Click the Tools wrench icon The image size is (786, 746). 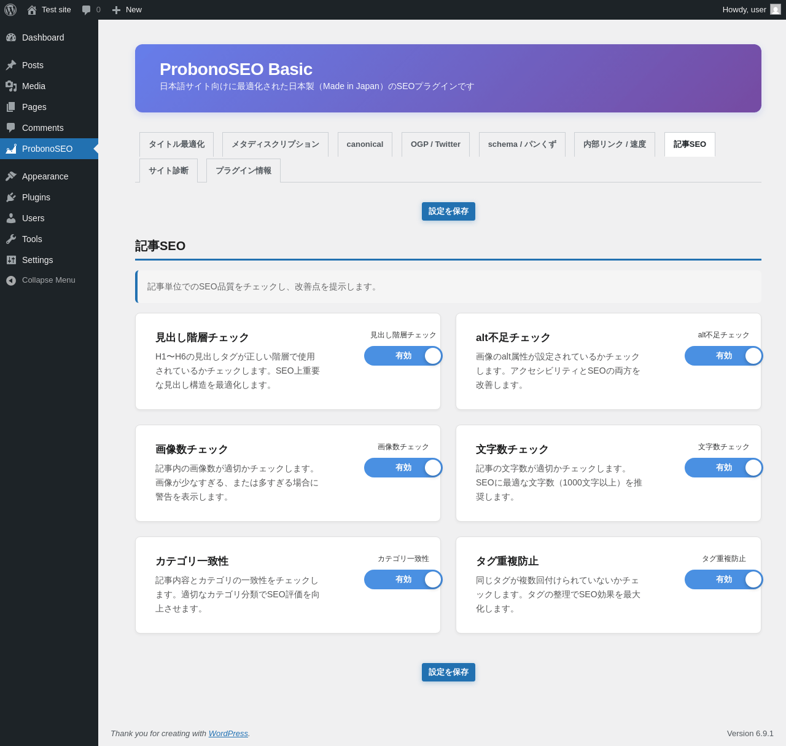click(11, 239)
